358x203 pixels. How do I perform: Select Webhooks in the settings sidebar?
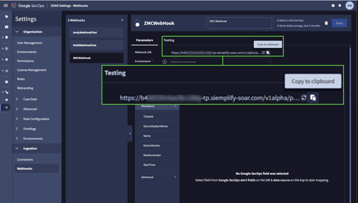[x=37, y=169]
